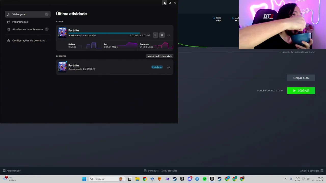This screenshot has height=183, width=326.
Task: Open qBittorrent from the taskbar
Action: (x=197, y=179)
